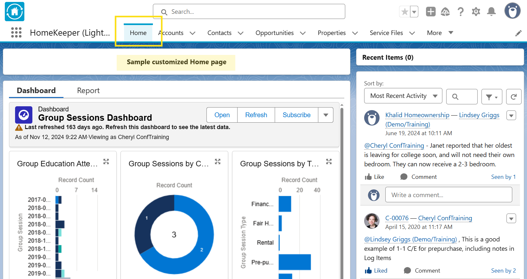The width and height of the screenshot is (527, 279).
Task: Switch to the Report tab
Action: tap(88, 91)
